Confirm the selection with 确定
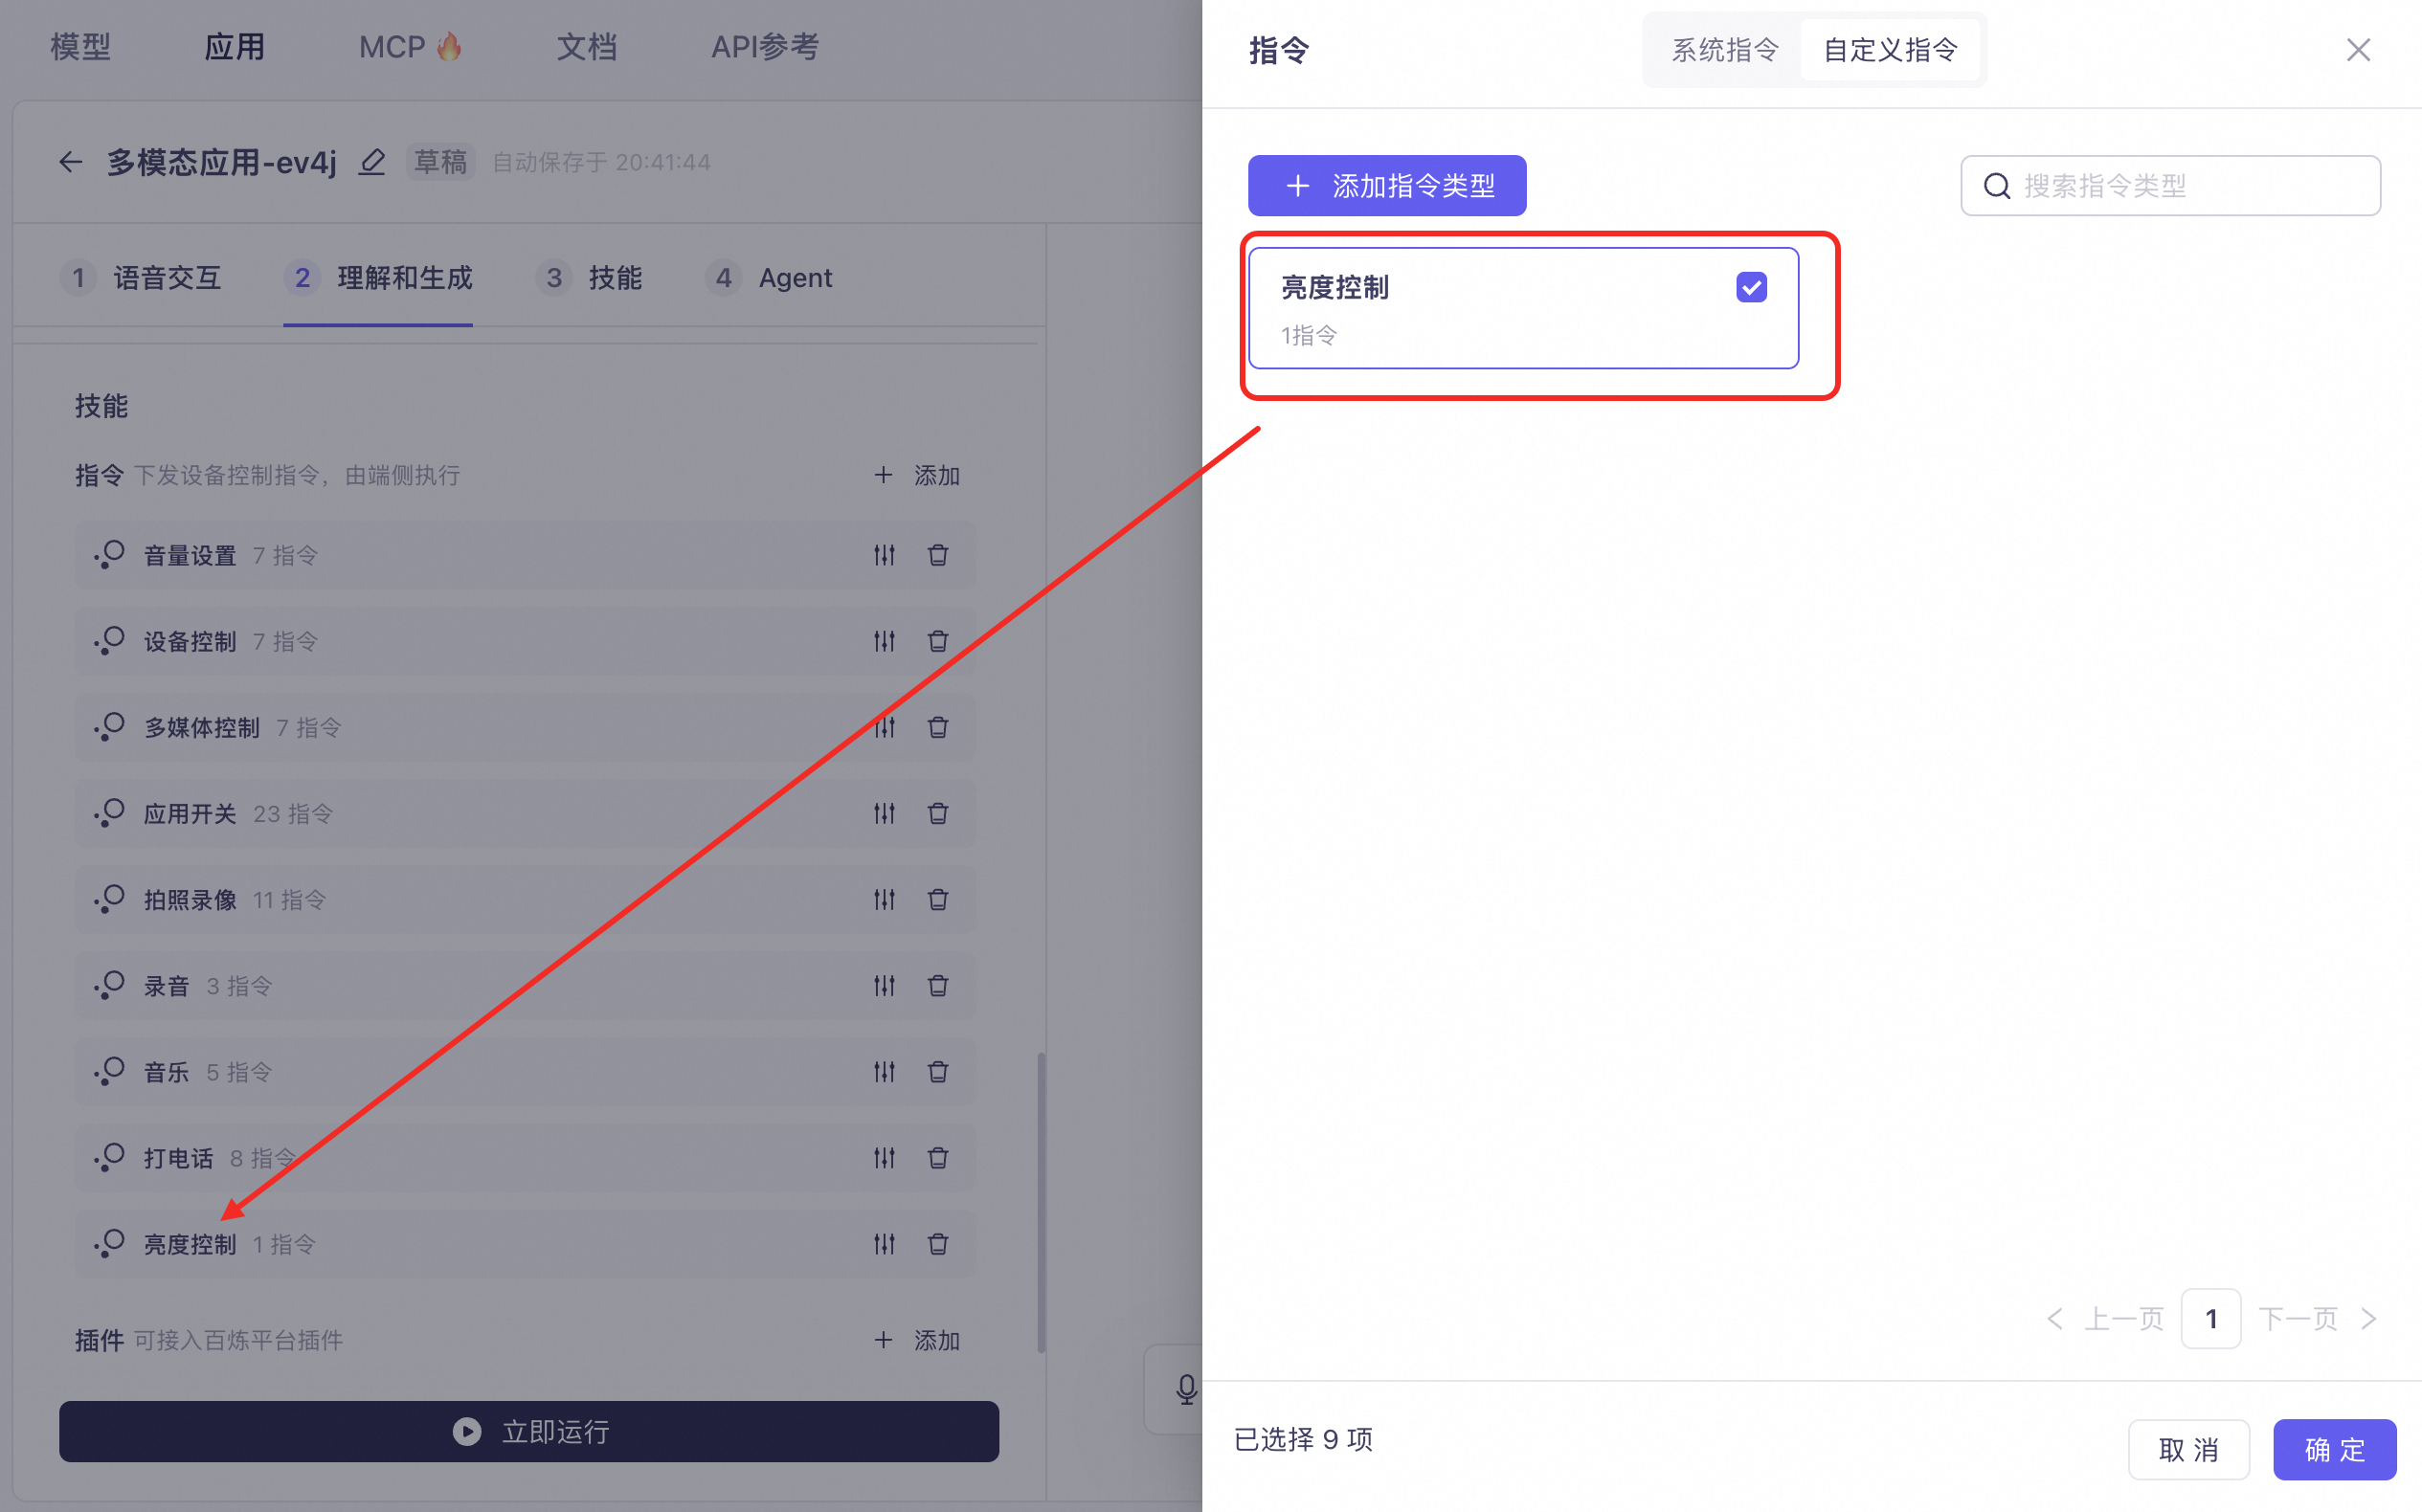Image resolution: width=2422 pixels, height=1512 pixels. pyautogui.click(x=2334, y=1449)
